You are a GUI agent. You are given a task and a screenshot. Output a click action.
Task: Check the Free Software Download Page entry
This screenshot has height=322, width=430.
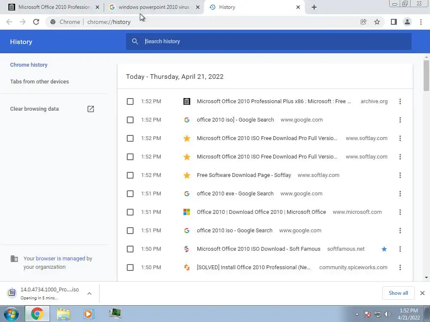(x=130, y=175)
